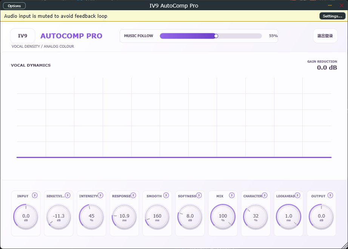Click the MIX knob showing 100%
The image size is (348, 249).
tap(223, 217)
